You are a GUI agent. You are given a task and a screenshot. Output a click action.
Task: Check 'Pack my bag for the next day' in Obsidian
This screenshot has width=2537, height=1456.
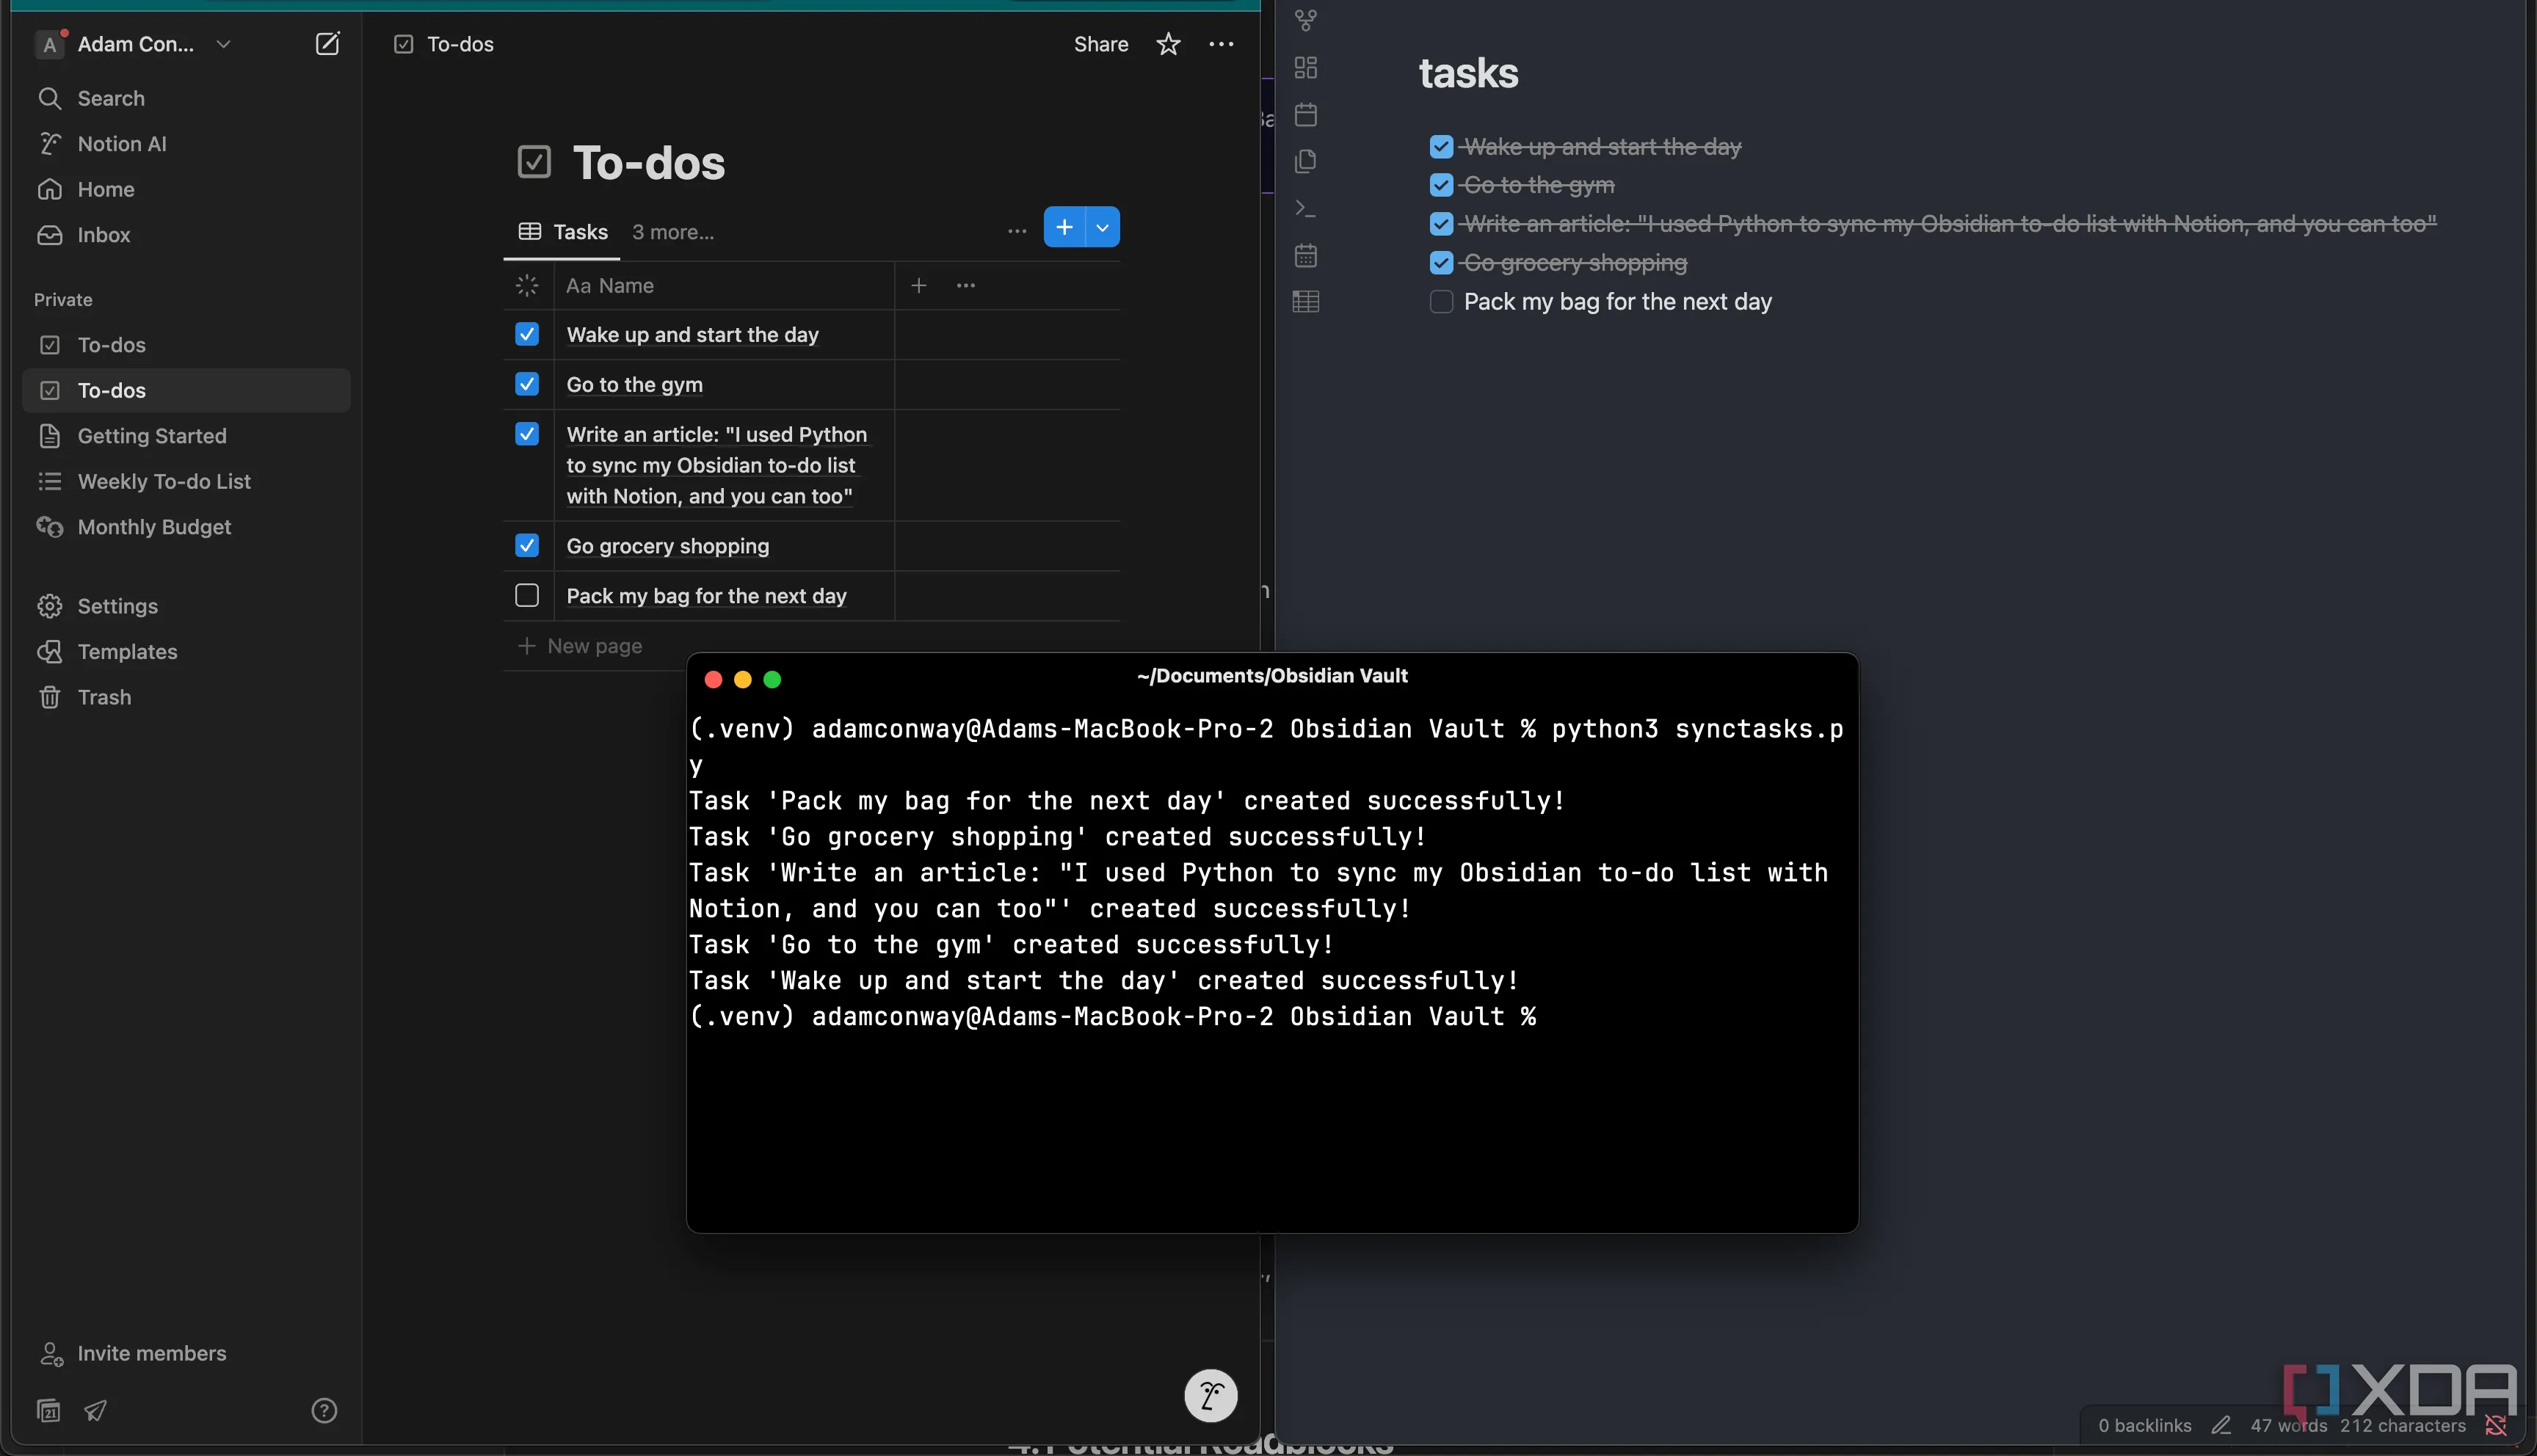coord(1441,302)
